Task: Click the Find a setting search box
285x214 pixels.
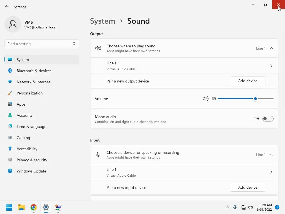Action: click(38, 44)
